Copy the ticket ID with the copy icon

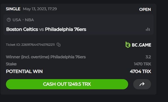pyautogui.click(x=59, y=45)
